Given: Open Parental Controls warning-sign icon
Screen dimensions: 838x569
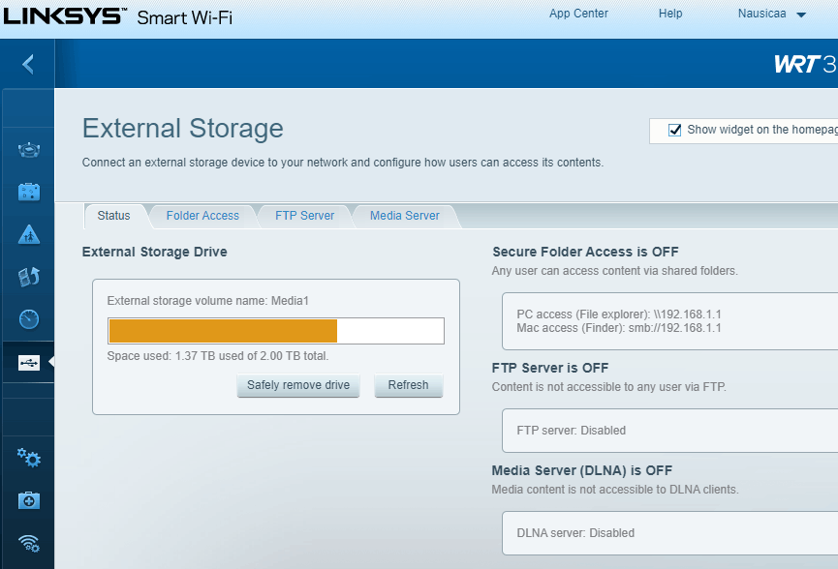Looking at the screenshot, I should point(29,234).
